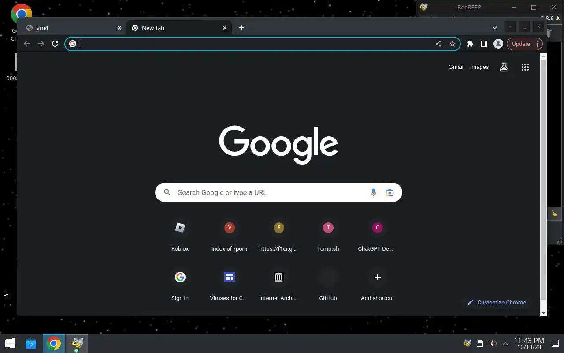Open the Viruses for C... shortcut

click(229, 285)
